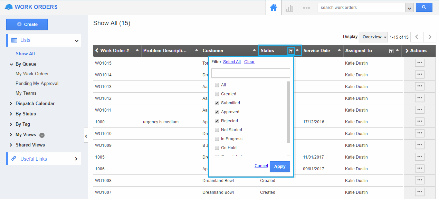Click the Select All filter link
Screen dimensions: 439x199
coord(232,62)
